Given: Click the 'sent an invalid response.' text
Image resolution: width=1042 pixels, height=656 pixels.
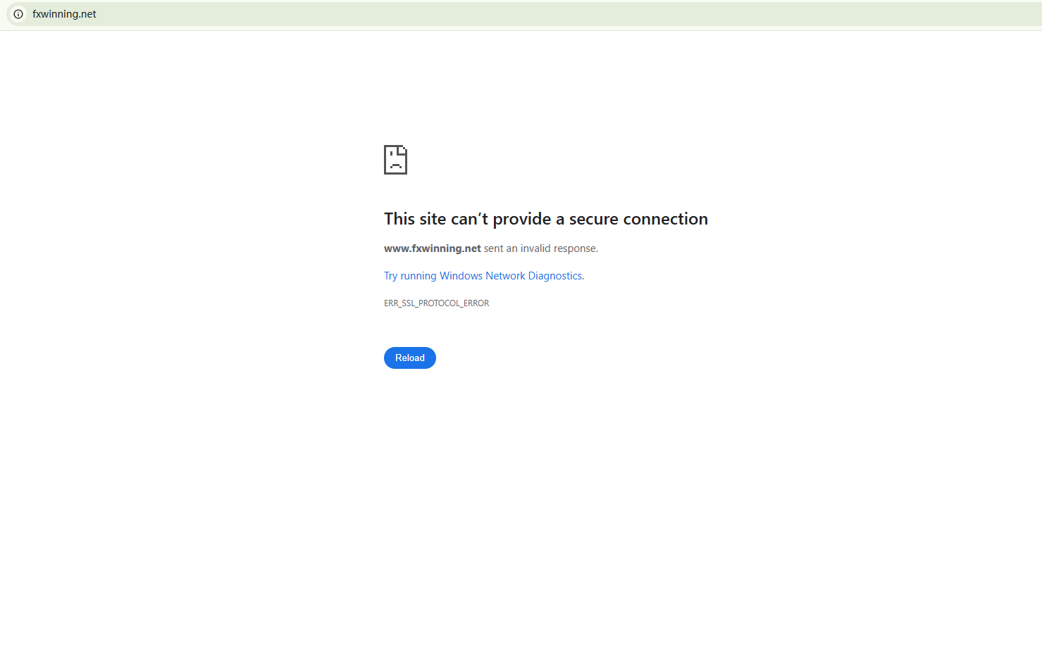Looking at the screenshot, I should [541, 248].
